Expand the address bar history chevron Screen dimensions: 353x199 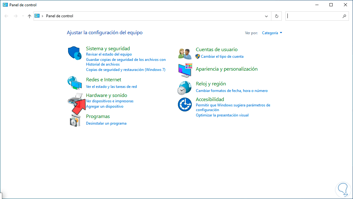[266, 16]
